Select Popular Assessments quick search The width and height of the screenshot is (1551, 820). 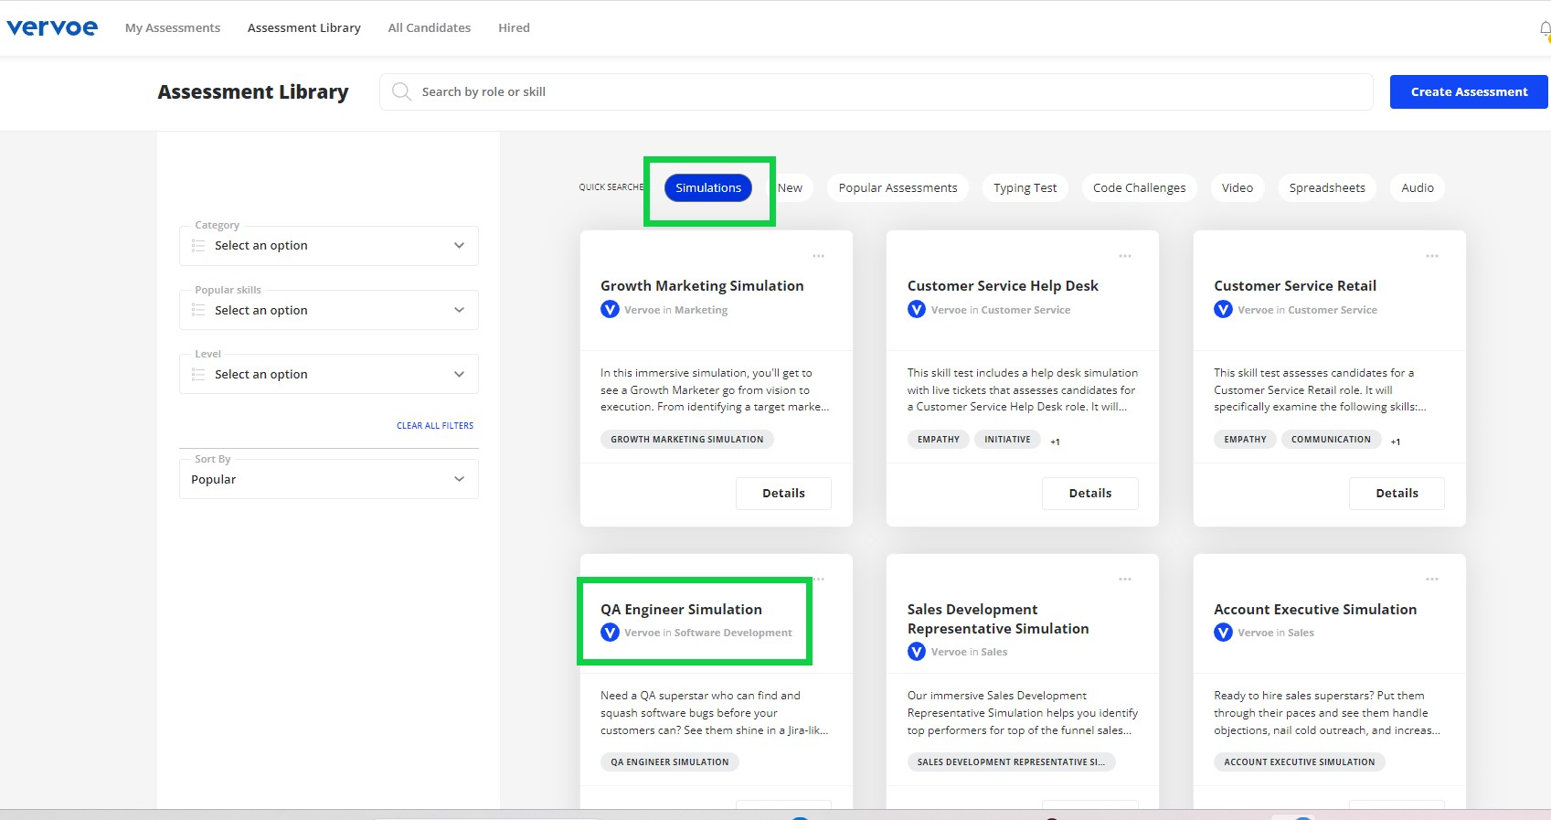(x=898, y=187)
